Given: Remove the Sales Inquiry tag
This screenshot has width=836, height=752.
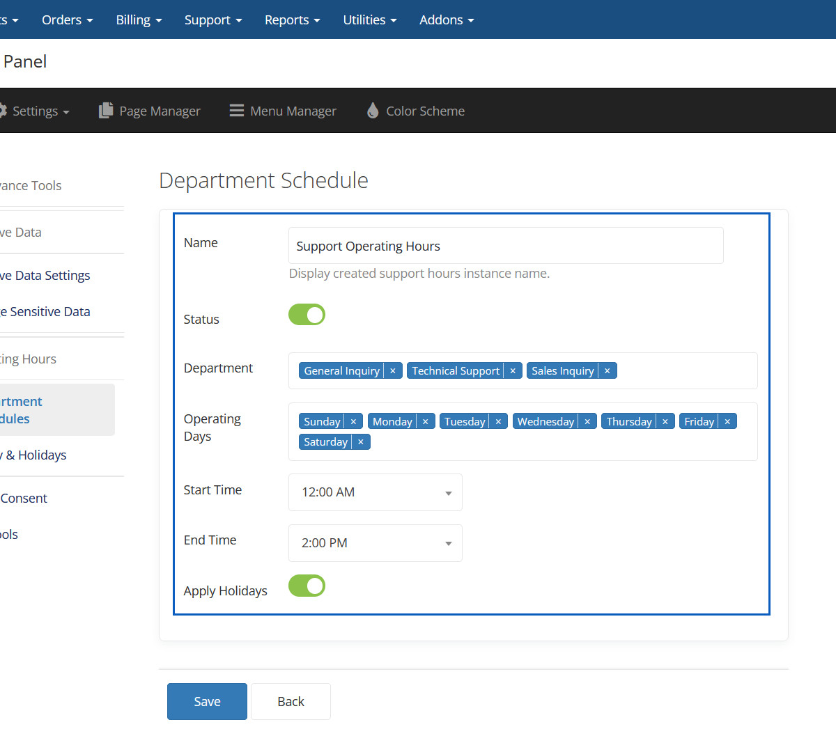Looking at the screenshot, I should click(607, 371).
